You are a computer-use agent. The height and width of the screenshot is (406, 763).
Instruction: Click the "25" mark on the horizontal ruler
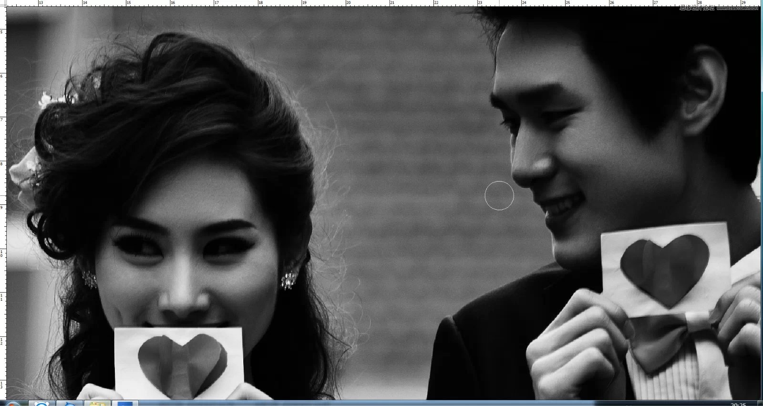click(568, 3)
